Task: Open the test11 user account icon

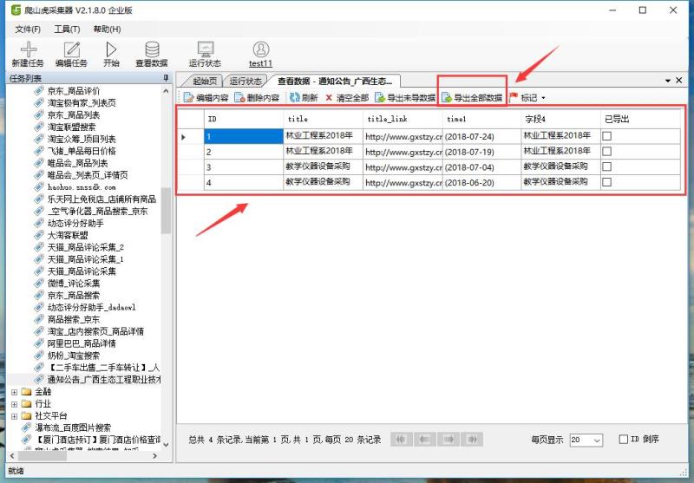Action: pyautogui.click(x=261, y=54)
